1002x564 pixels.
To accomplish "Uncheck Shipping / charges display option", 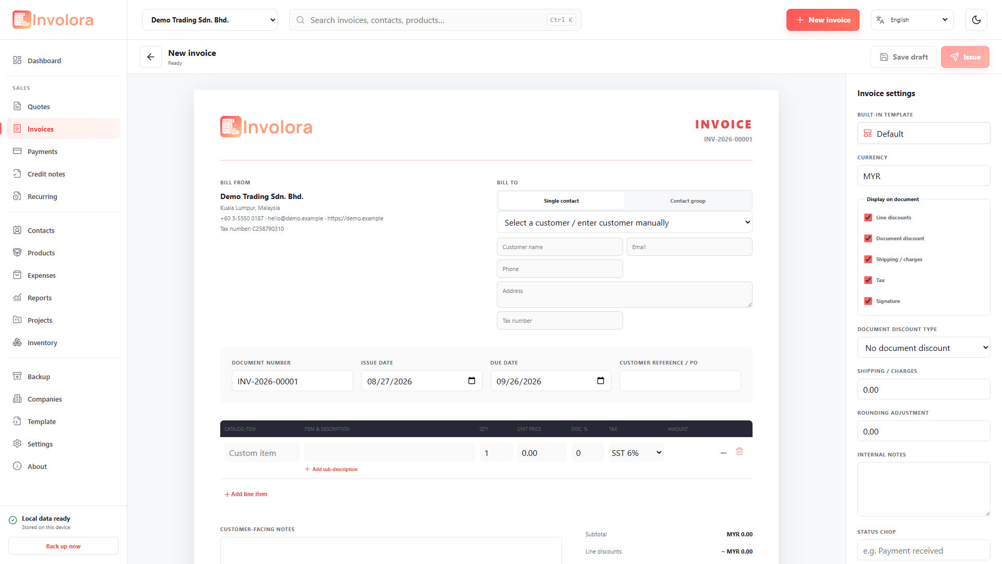I will pyautogui.click(x=868, y=259).
